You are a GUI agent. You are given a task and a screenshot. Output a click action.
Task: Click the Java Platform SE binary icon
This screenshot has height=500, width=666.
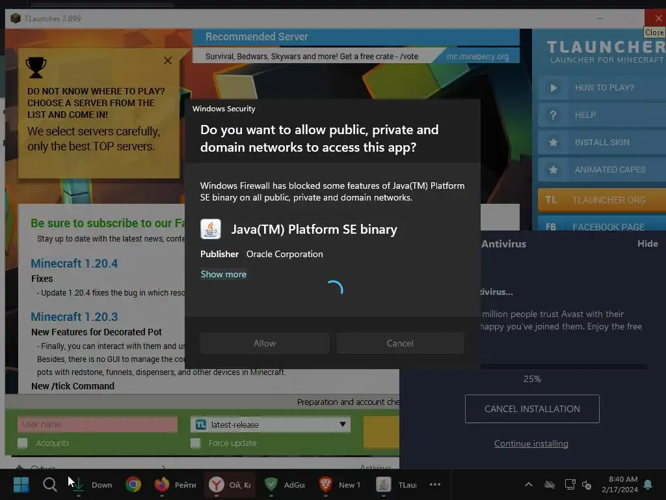click(x=211, y=229)
